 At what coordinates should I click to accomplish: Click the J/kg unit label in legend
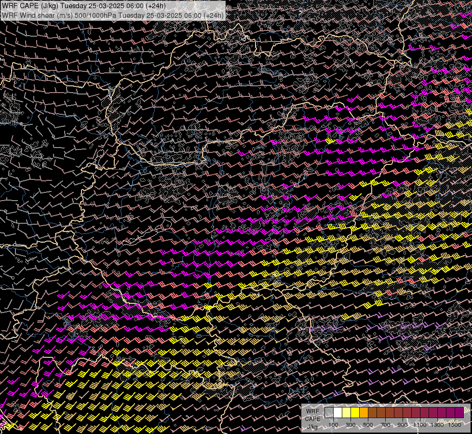[312, 427]
